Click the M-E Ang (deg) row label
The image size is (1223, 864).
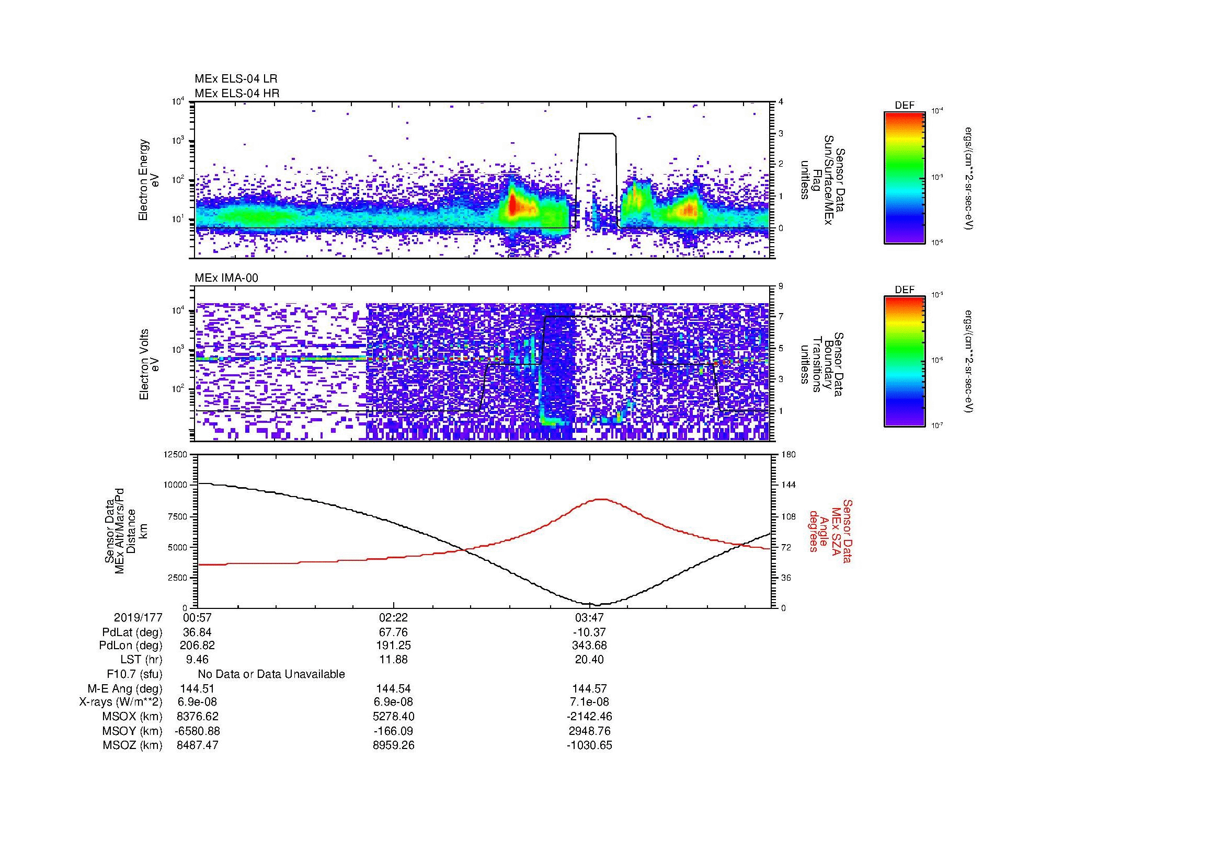coord(125,689)
